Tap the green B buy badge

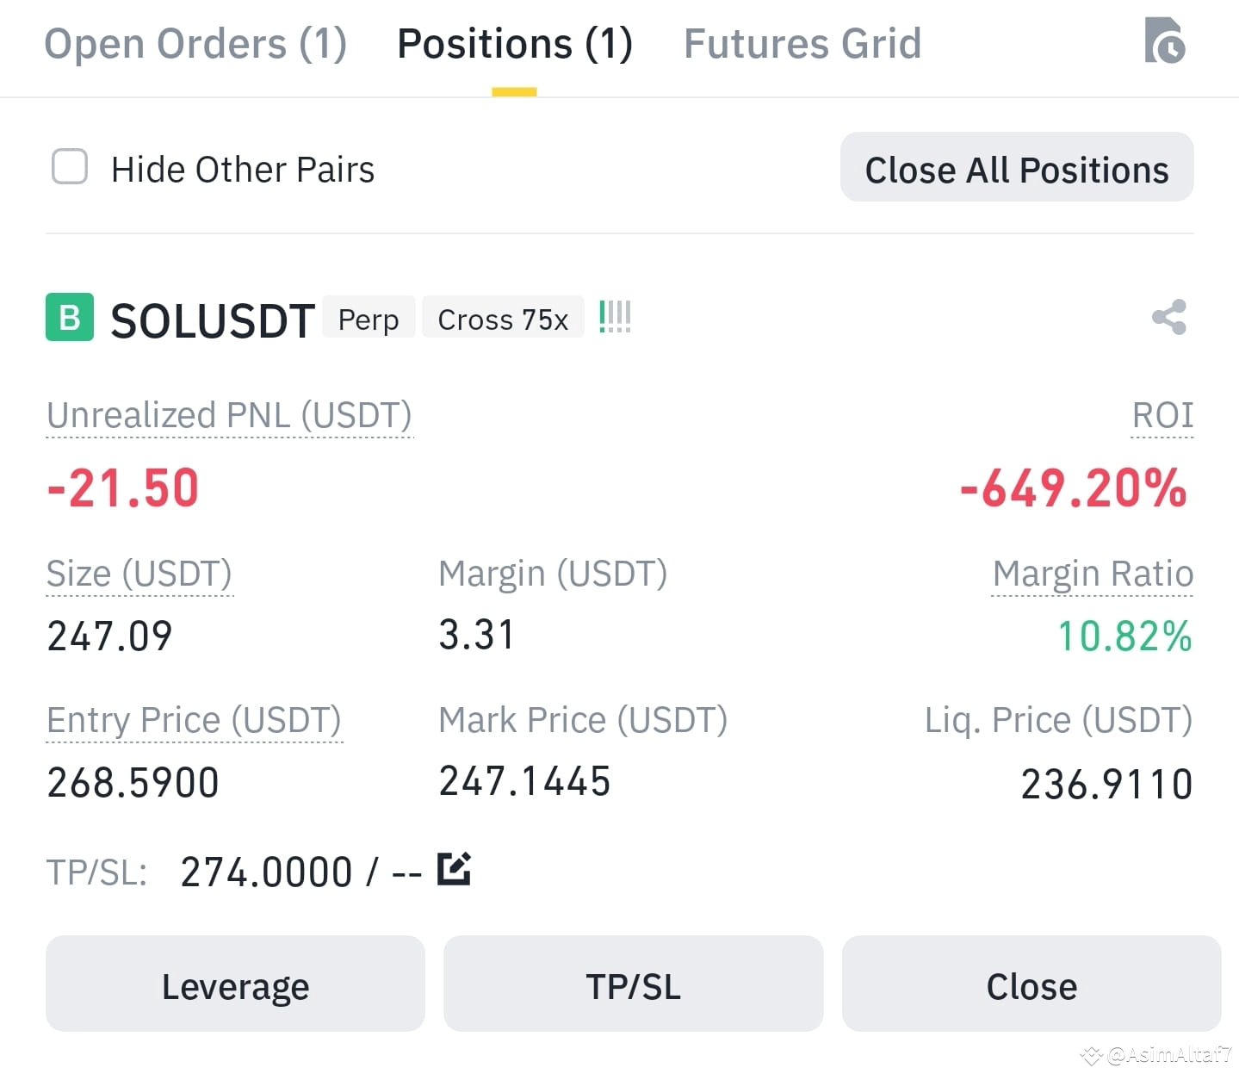click(70, 318)
